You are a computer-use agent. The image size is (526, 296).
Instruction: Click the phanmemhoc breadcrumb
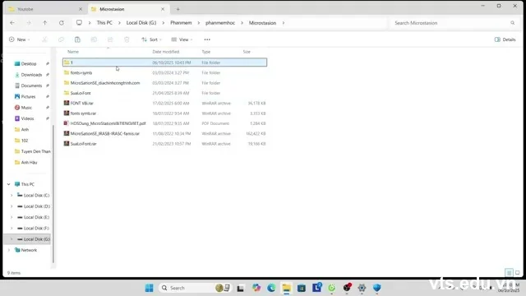click(220, 23)
